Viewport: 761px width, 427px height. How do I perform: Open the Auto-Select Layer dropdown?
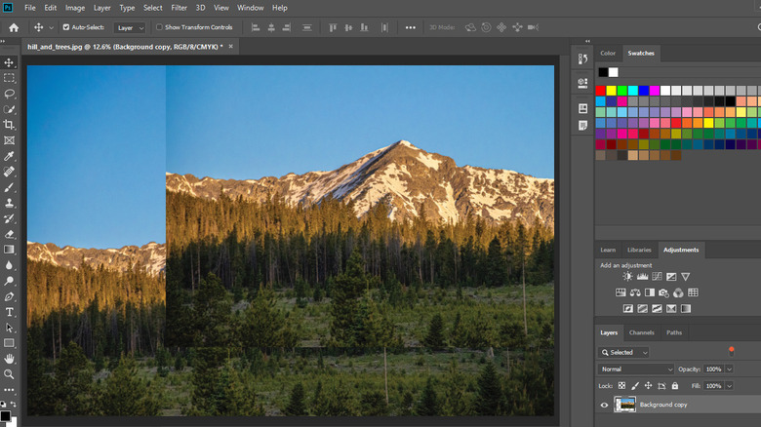click(x=129, y=28)
